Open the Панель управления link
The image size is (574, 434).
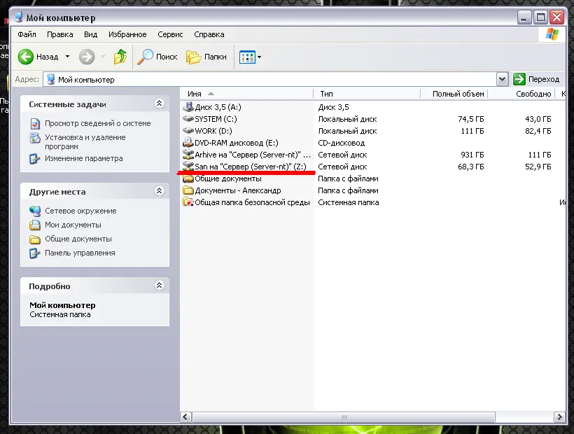(x=80, y=253)
